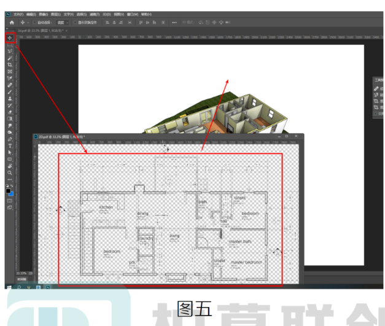Select the Lasso tool
This screenshot has height=326, width=385.
pyautogui.click(x=10, y=52)
